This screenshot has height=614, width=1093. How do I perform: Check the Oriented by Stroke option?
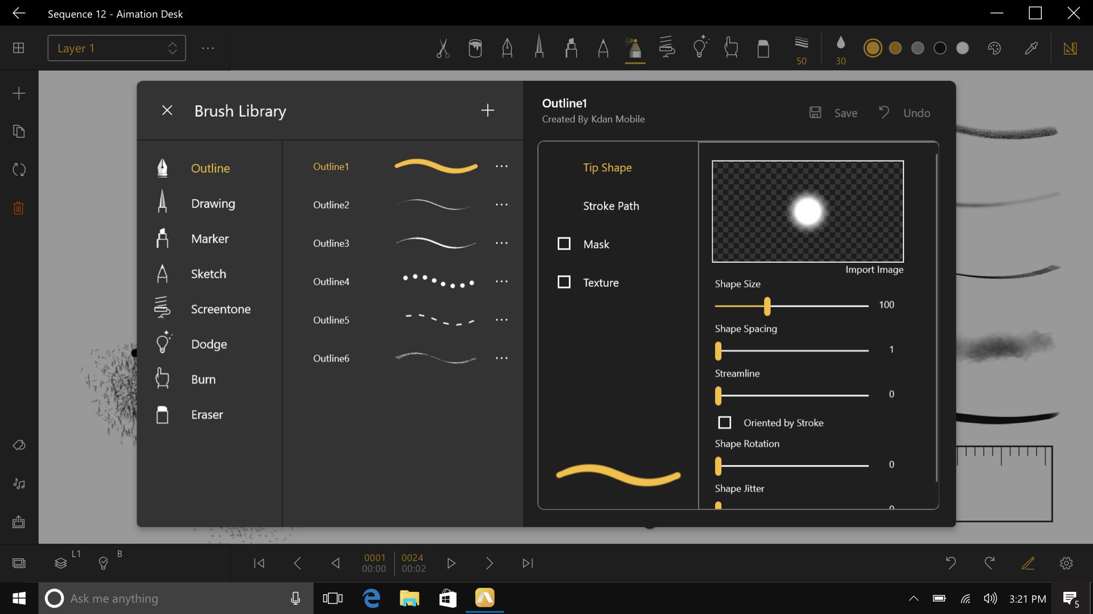pyautogui.click(x=725, y=422)
